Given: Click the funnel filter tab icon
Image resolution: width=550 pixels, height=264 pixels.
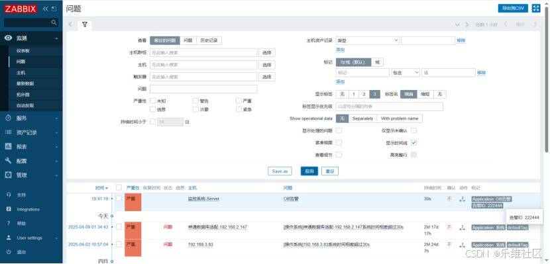Looking at the screenshot, I should coord(85,24).
